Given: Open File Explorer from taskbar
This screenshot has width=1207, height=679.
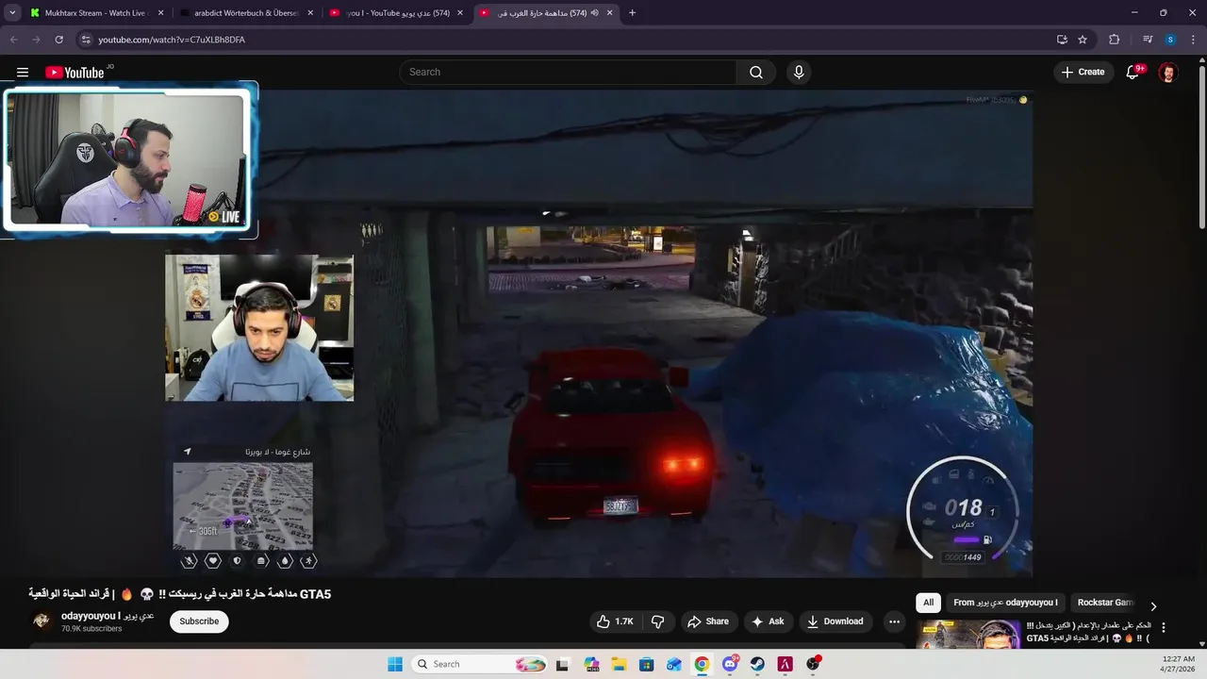Looking at the screenshot, I should [x=619, y=664].
